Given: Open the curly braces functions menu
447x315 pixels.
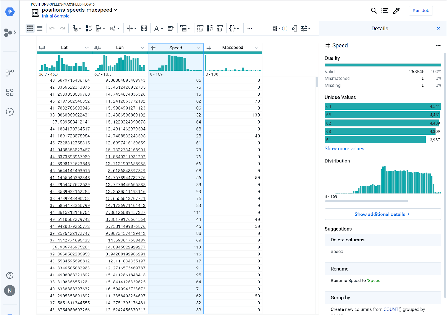Looking at the screenshot, I should tap(234, 28).
